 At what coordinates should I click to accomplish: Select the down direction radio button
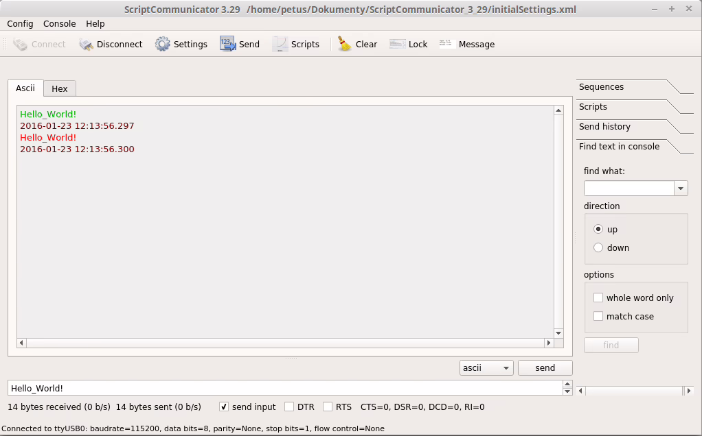(x=598, y=248)
